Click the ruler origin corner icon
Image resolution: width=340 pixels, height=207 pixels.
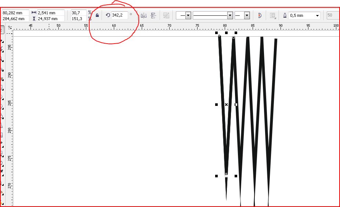[x=10, y=27]
